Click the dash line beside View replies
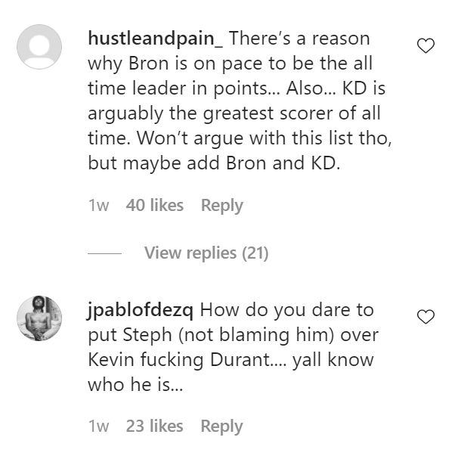This screenshot has width=461, height=456. (104, 253)
